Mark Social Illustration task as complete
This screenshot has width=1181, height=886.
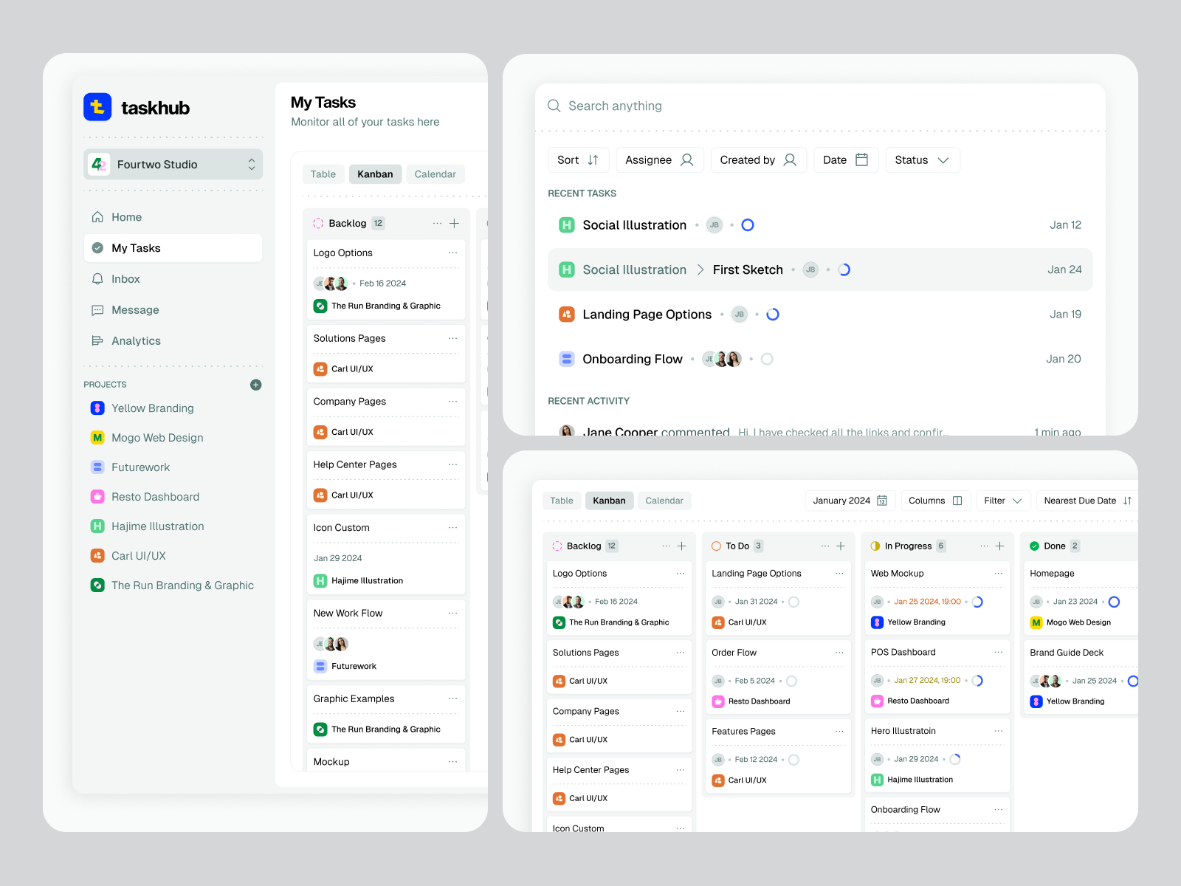(x=748, y=224)
